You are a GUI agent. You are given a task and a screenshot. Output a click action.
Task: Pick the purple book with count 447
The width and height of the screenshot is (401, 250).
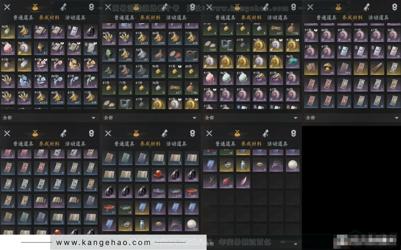74,32
